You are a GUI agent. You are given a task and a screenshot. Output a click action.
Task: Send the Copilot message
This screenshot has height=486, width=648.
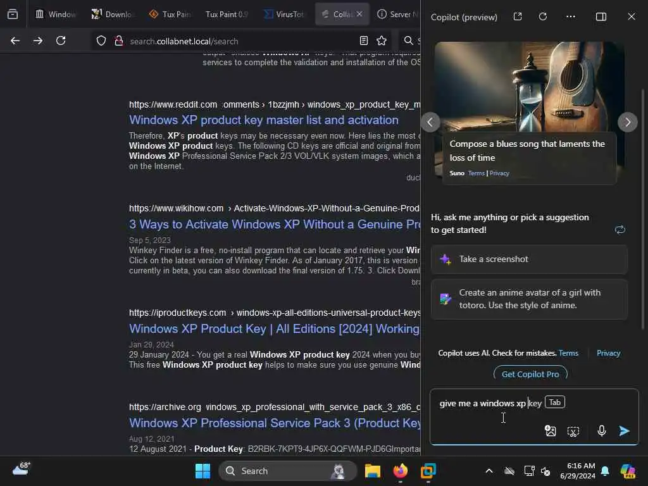[x=624, y=431]
